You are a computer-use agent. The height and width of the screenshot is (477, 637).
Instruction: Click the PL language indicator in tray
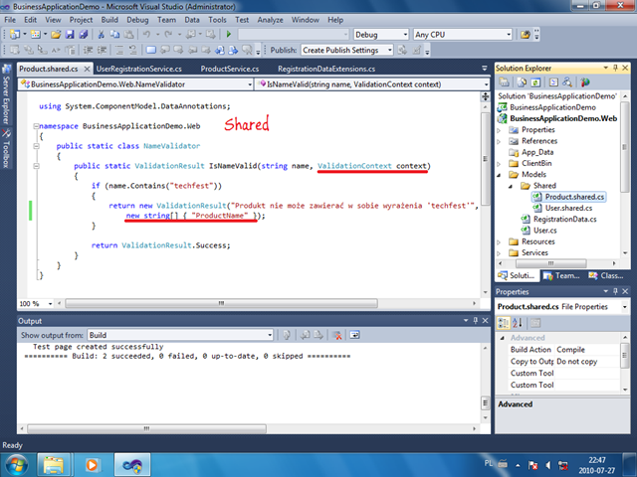click(x=489, y=464)
